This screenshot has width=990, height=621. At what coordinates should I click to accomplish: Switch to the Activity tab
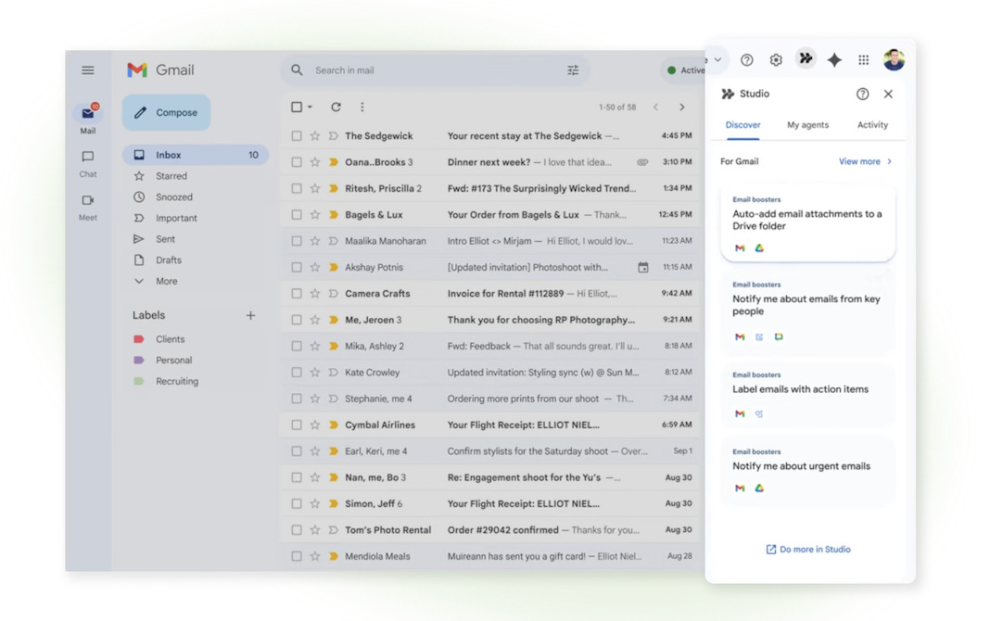(x=872, y=125)
